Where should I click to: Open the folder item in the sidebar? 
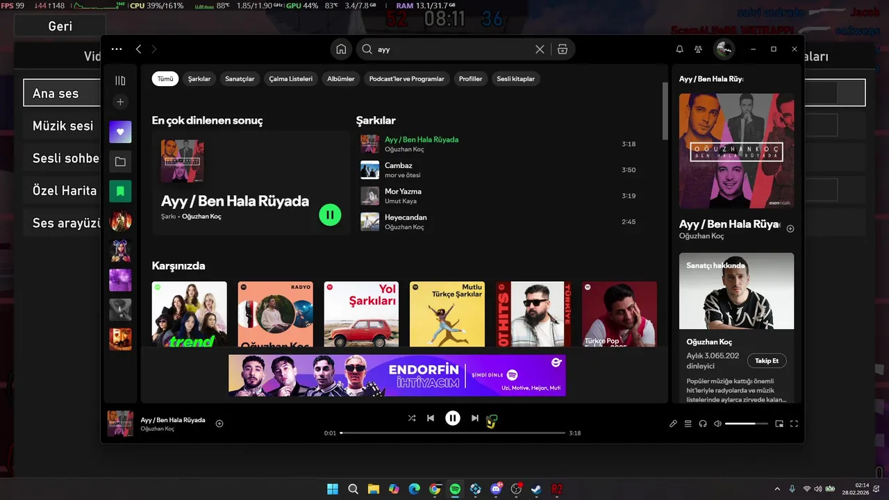120,162
